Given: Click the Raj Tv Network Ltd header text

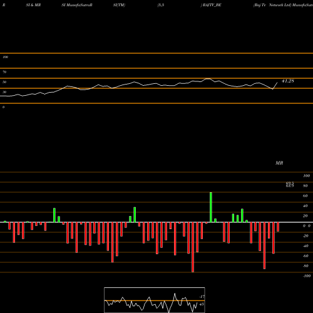Looking at the screenshot, I should tap(272, 5).
